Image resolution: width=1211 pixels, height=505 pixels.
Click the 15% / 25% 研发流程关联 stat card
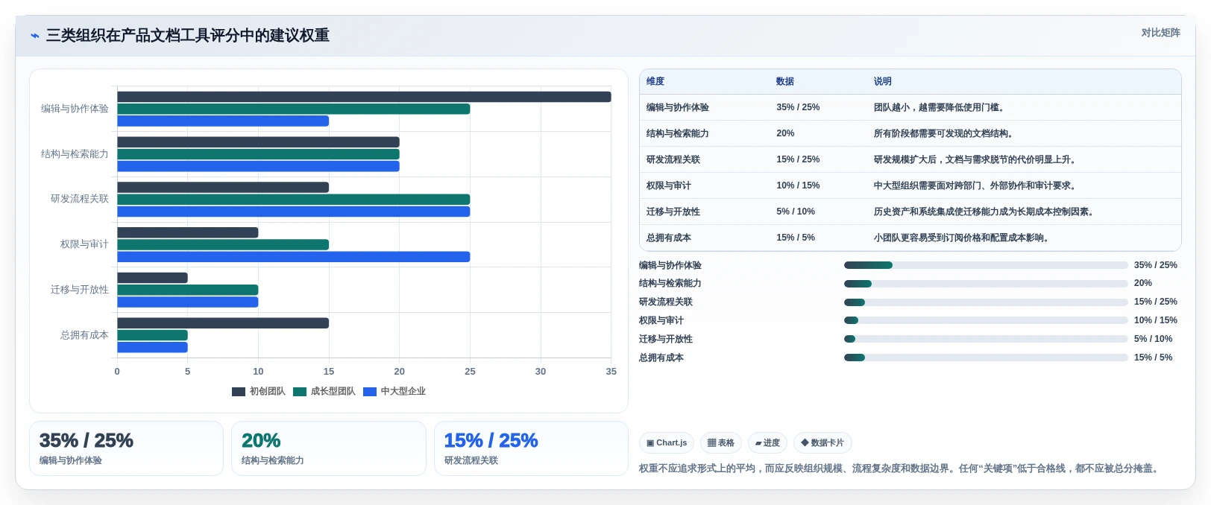tap(531, 448)
